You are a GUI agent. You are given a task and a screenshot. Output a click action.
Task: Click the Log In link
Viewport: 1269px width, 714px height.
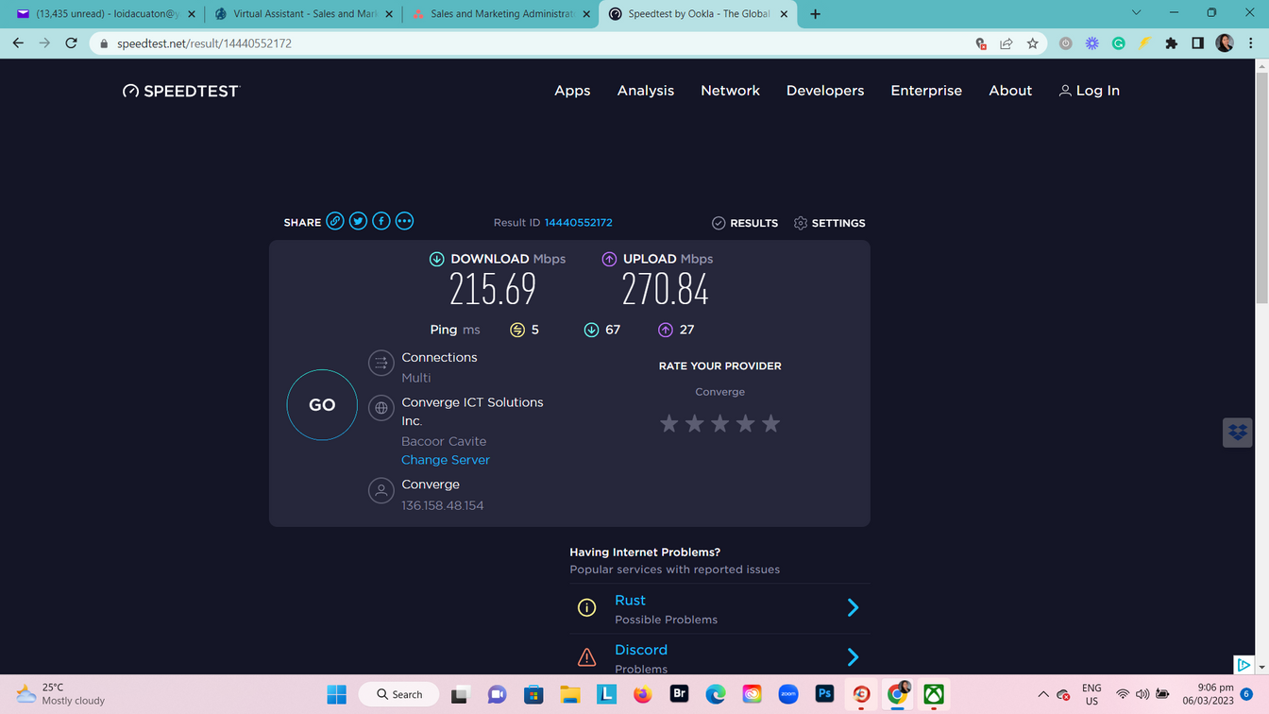point(1090,91)
